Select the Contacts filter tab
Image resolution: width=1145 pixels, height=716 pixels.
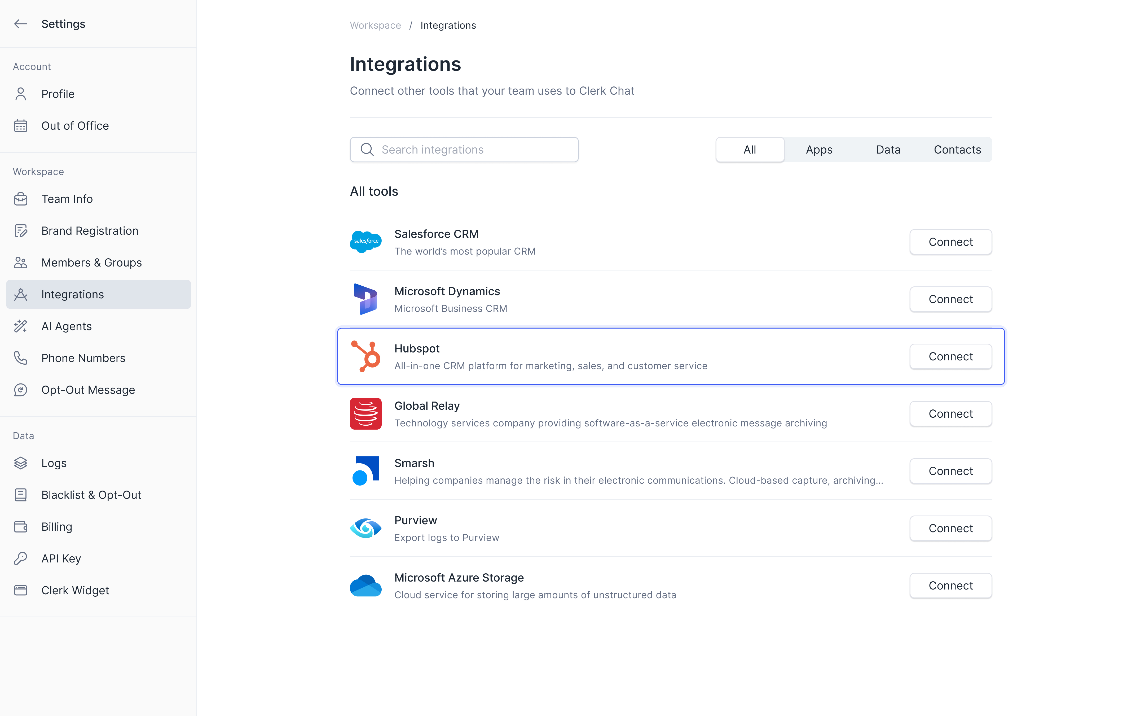coord(957,149)
